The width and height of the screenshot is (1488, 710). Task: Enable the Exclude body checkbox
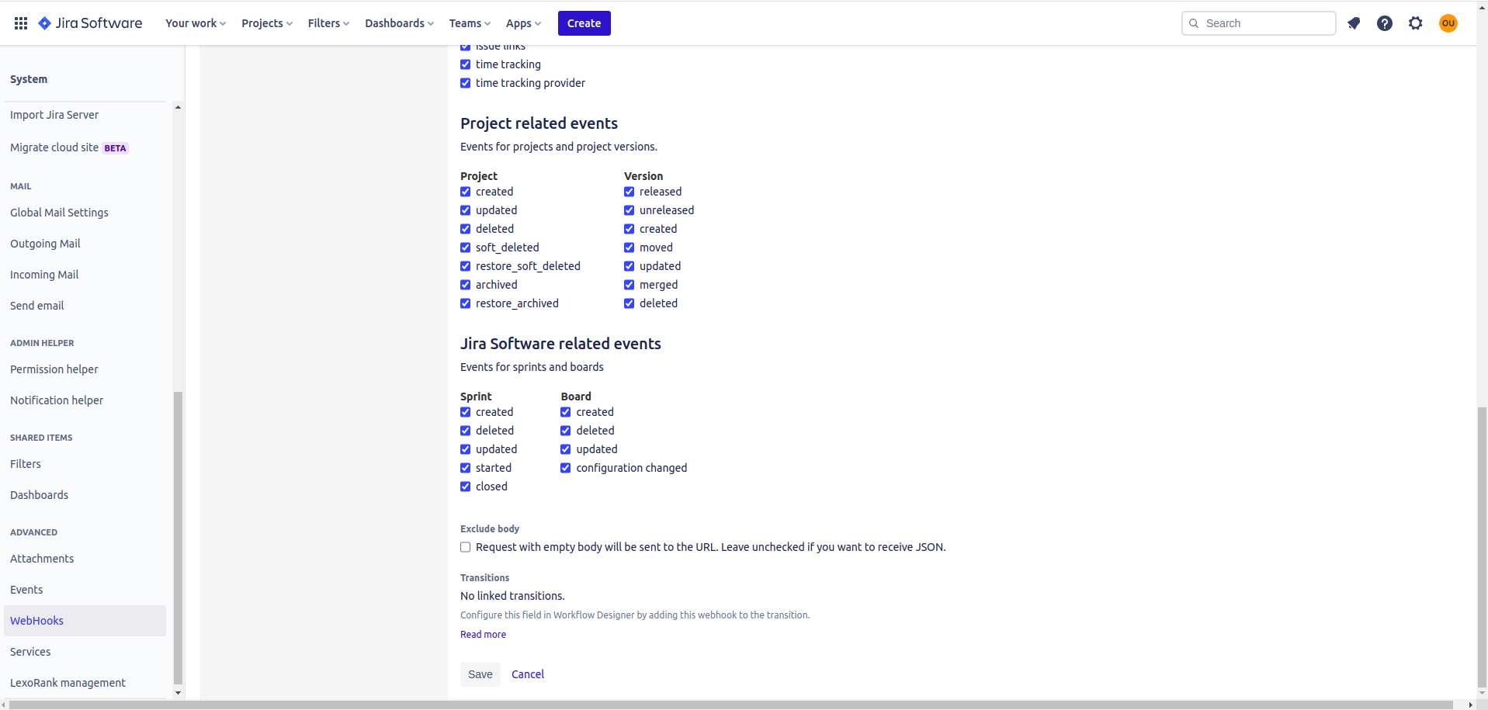point(466,547)
